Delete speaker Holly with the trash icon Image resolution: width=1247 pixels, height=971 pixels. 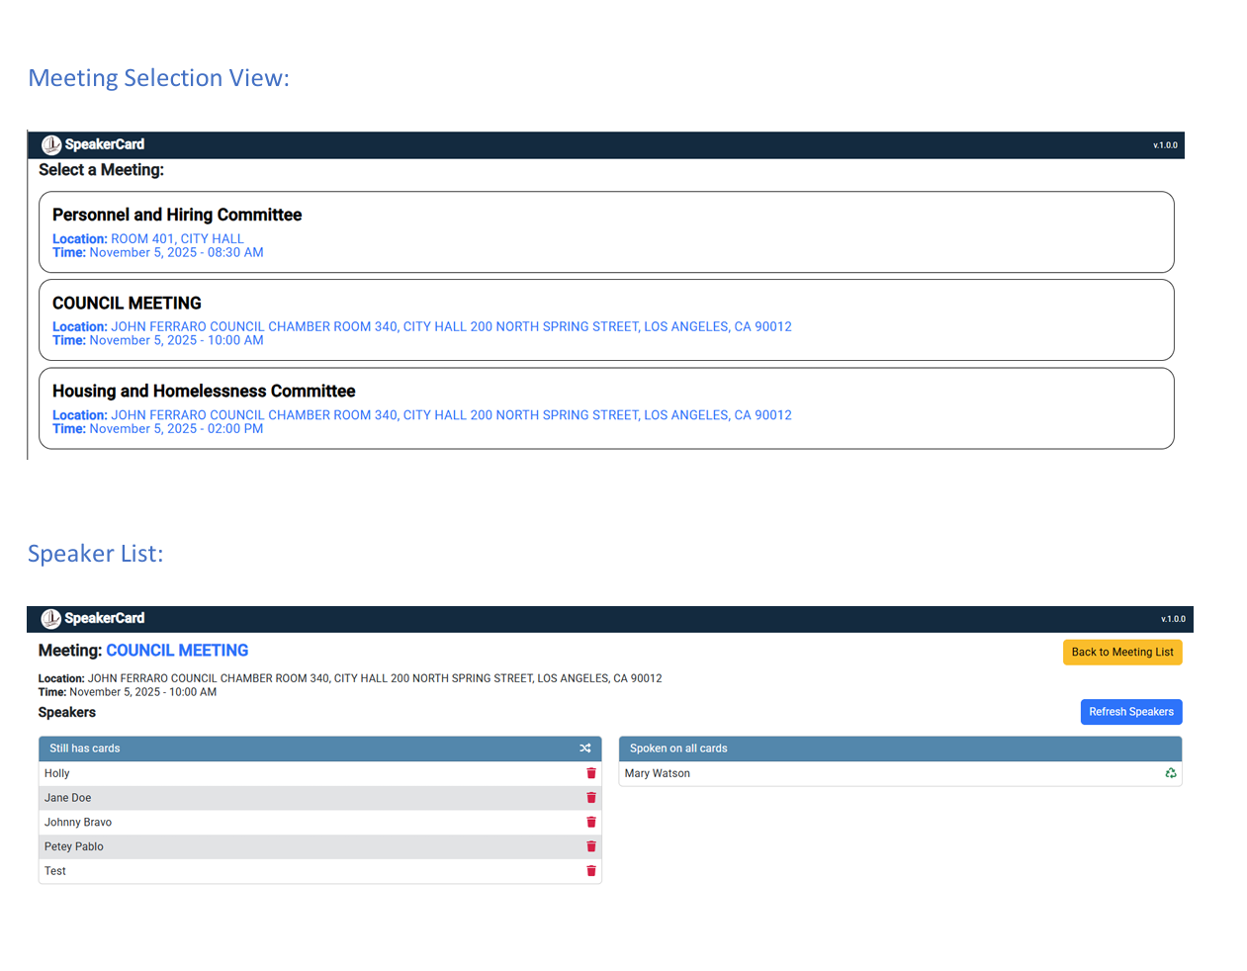click(x=590, y=773)
